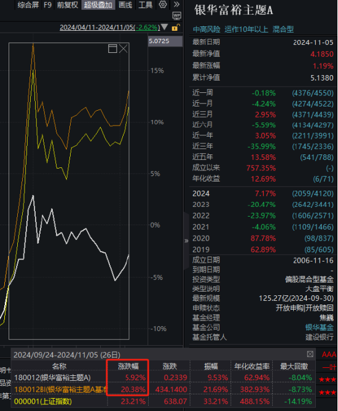This screenshot has height=411, width=338.
Task: Click the 涨跌幅 column header
Action: pyautogui.click(x=128, y=366)
